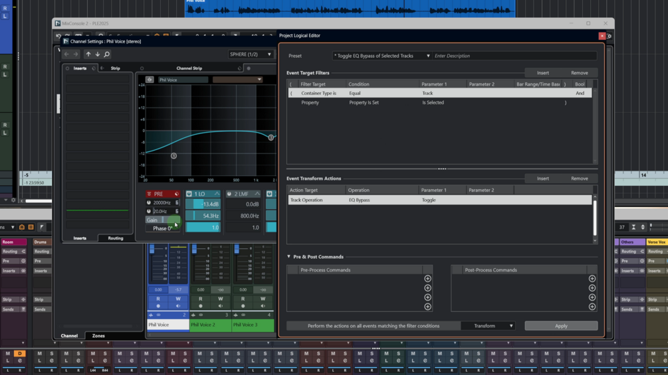668x375 pixels.
Task: Click the Event Transform Actions list scrollbar
Action: coord(595,218)
